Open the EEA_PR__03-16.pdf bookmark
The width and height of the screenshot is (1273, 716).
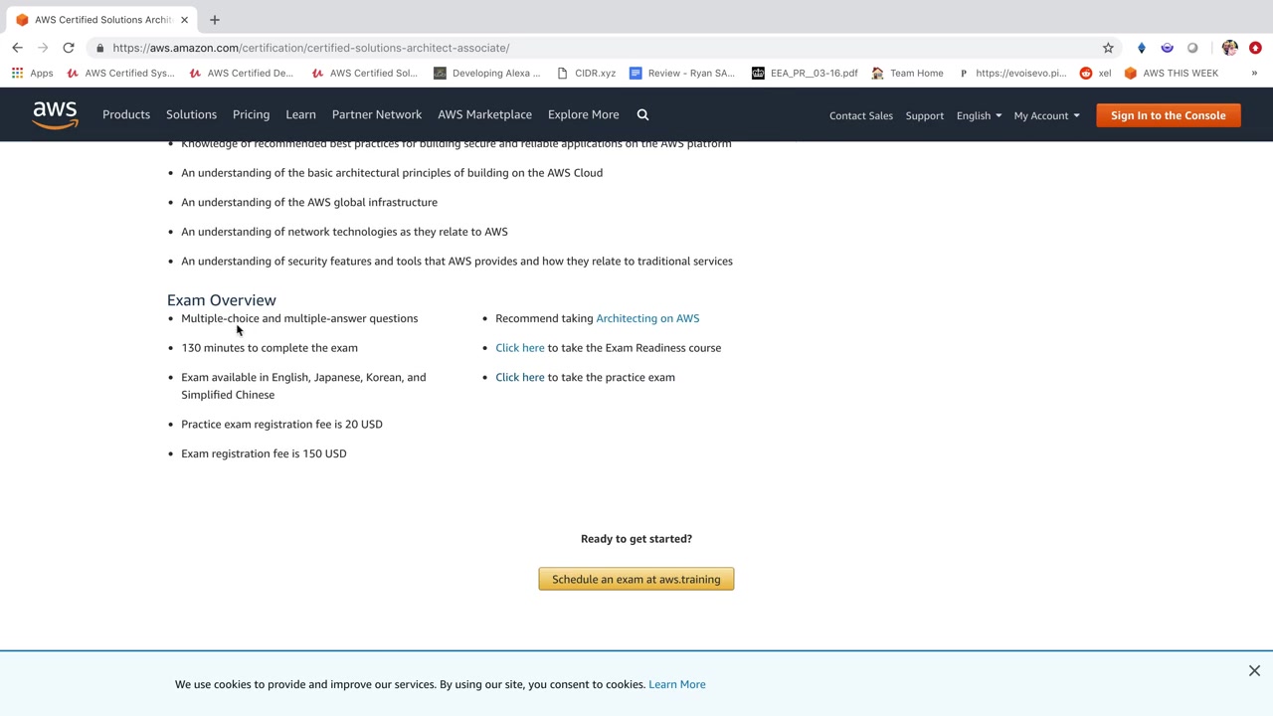tap(805, 73)
